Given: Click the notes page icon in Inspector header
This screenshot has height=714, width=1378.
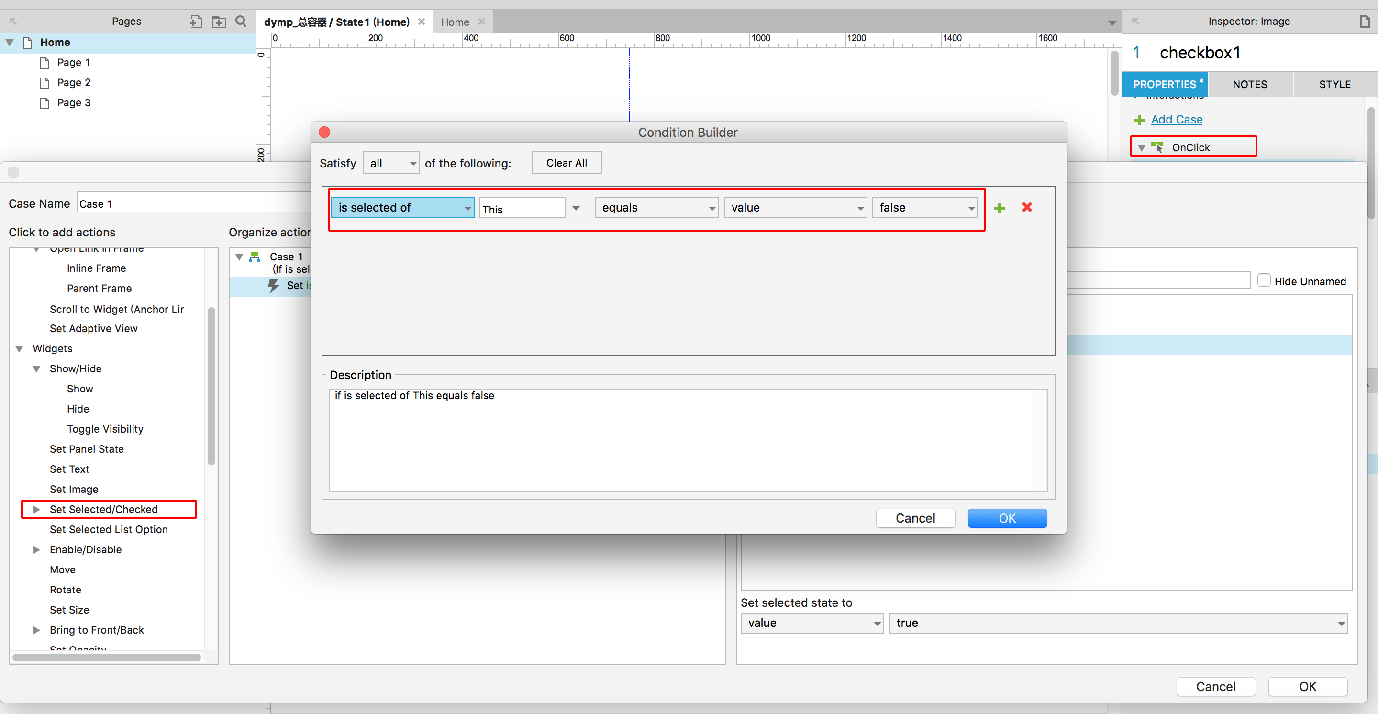Looking at the screenshot, I should click(1365, 22).
